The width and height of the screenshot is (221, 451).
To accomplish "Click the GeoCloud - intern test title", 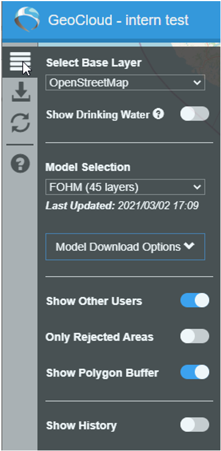I will click(118, 20).
